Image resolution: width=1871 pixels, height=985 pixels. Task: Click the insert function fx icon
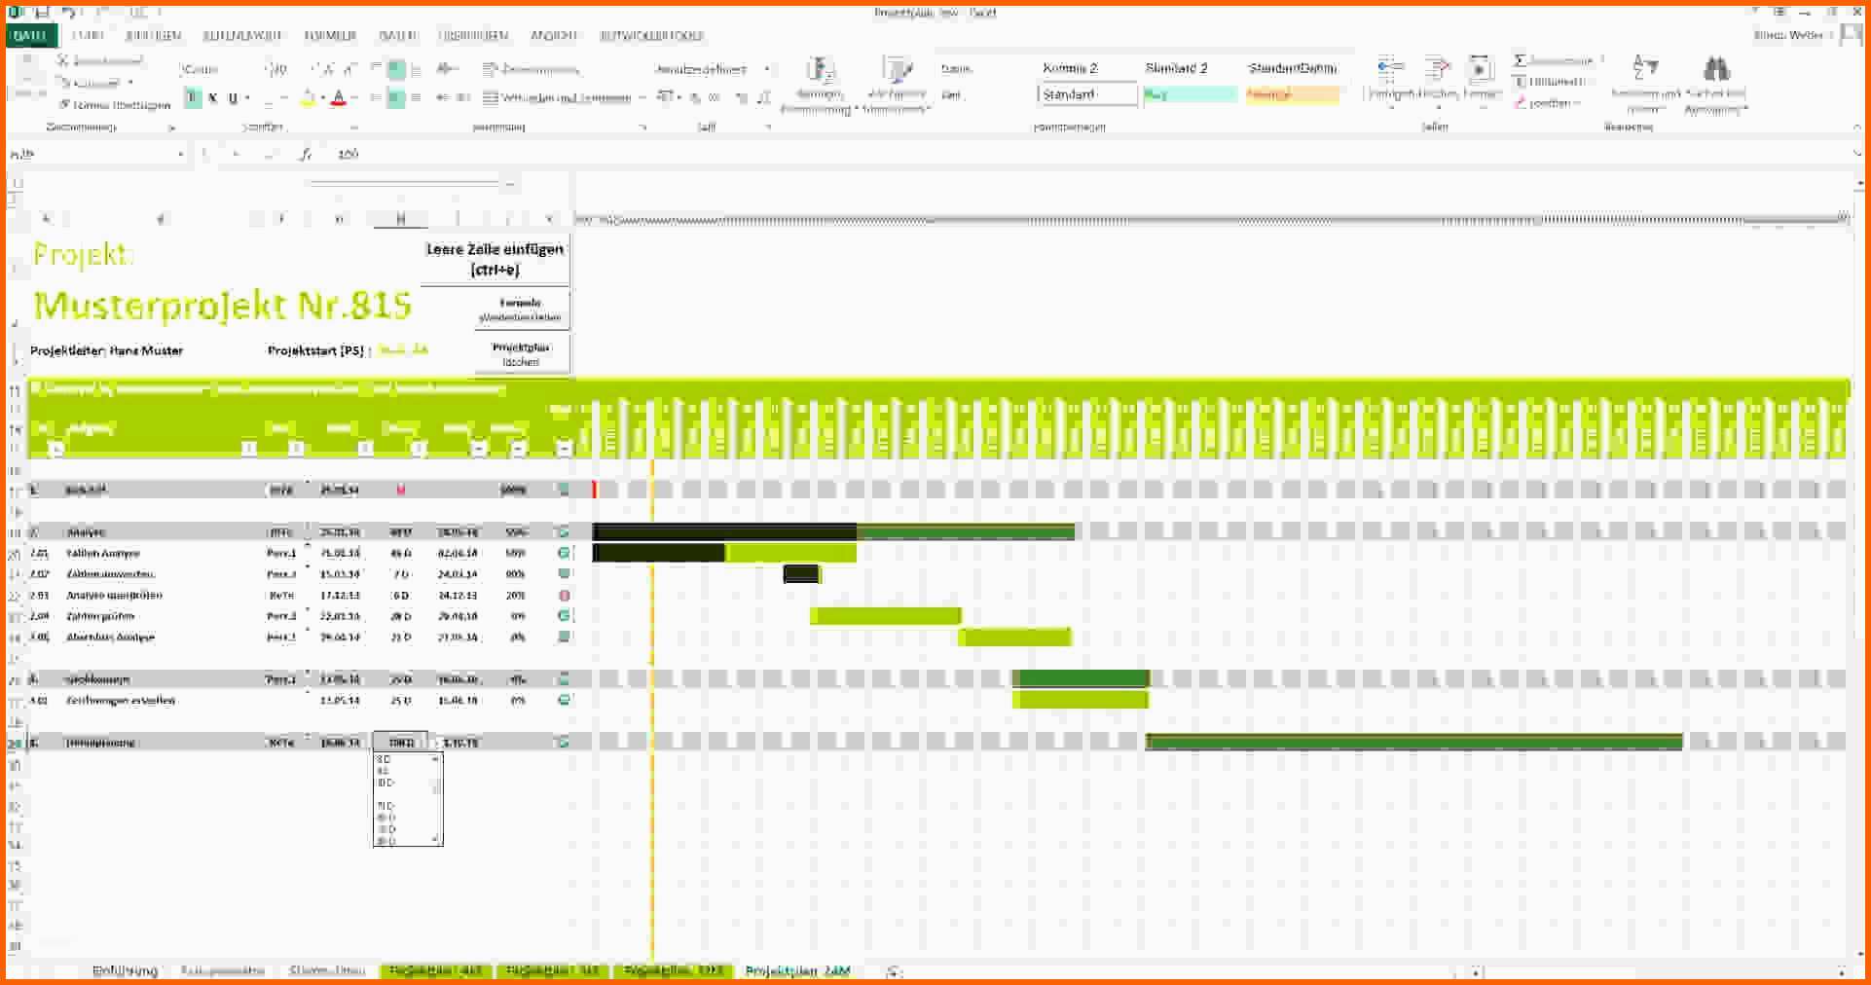[306, 154]
